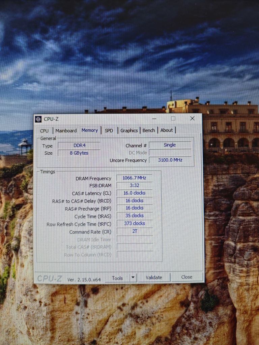The height and width of the screenshot is (345, 259).
Task: Click the Validate button
Action: point(154,278)
